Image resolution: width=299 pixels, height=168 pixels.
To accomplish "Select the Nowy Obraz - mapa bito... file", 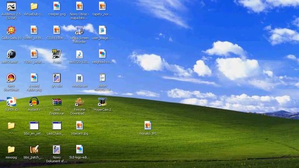I will tap(79, 7).
